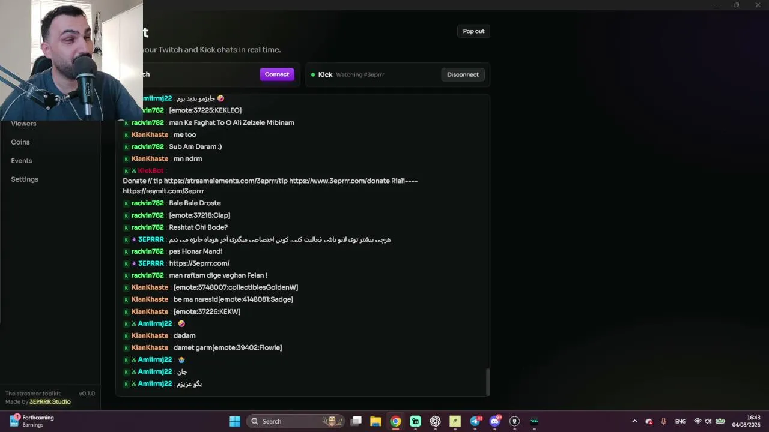Click the 'pas Honar Mandi' message
The width and height of the screenshot is (769, 432).
(x=196, y=251)
